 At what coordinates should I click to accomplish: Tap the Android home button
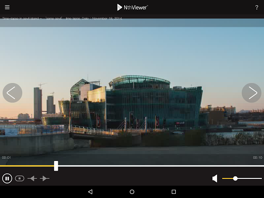point(132,192)
